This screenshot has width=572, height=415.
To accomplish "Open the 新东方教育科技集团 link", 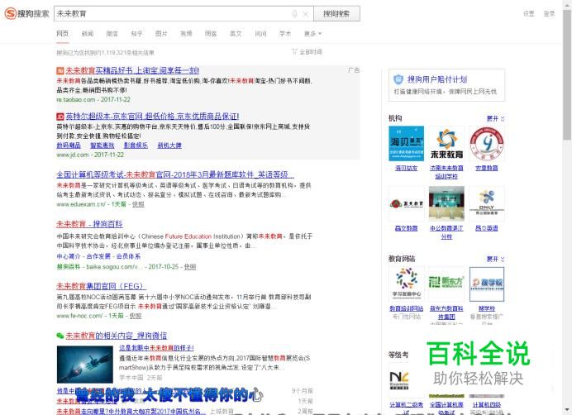I will (446, 312).
